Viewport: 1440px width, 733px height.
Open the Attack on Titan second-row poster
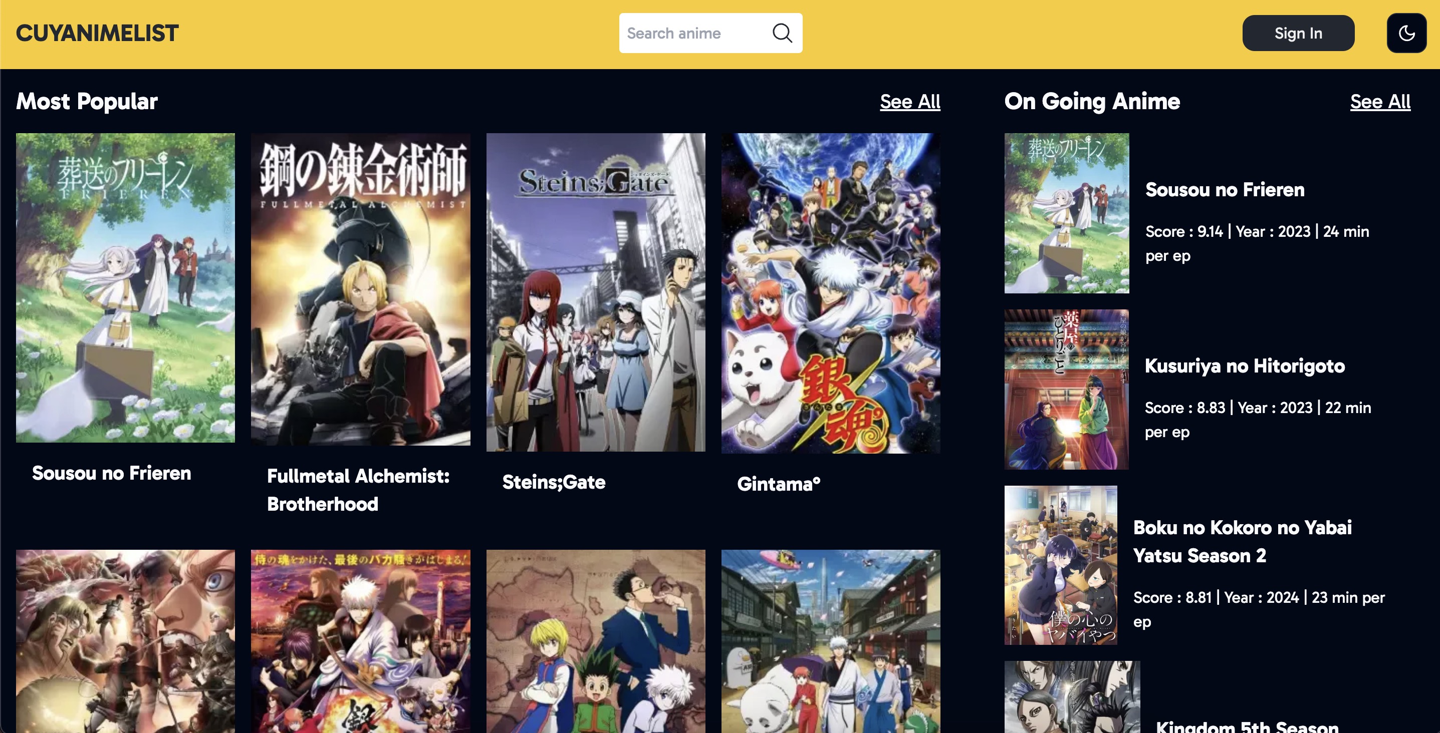click(125, 641)
